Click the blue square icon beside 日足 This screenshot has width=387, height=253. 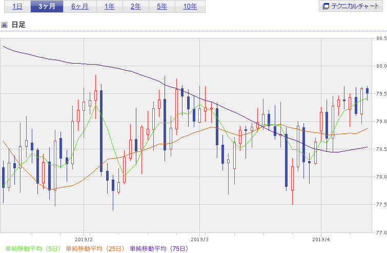(4, 25)
